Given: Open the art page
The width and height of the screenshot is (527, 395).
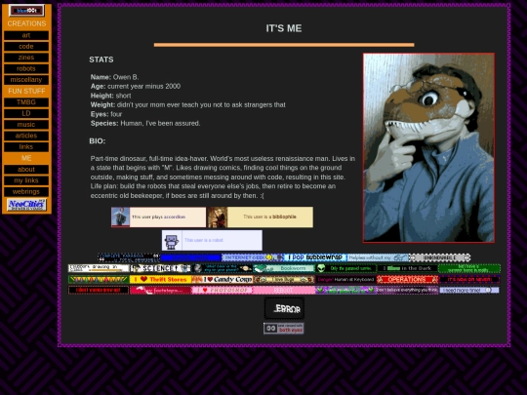Looking at the screenshot, I should coord(26,35).
